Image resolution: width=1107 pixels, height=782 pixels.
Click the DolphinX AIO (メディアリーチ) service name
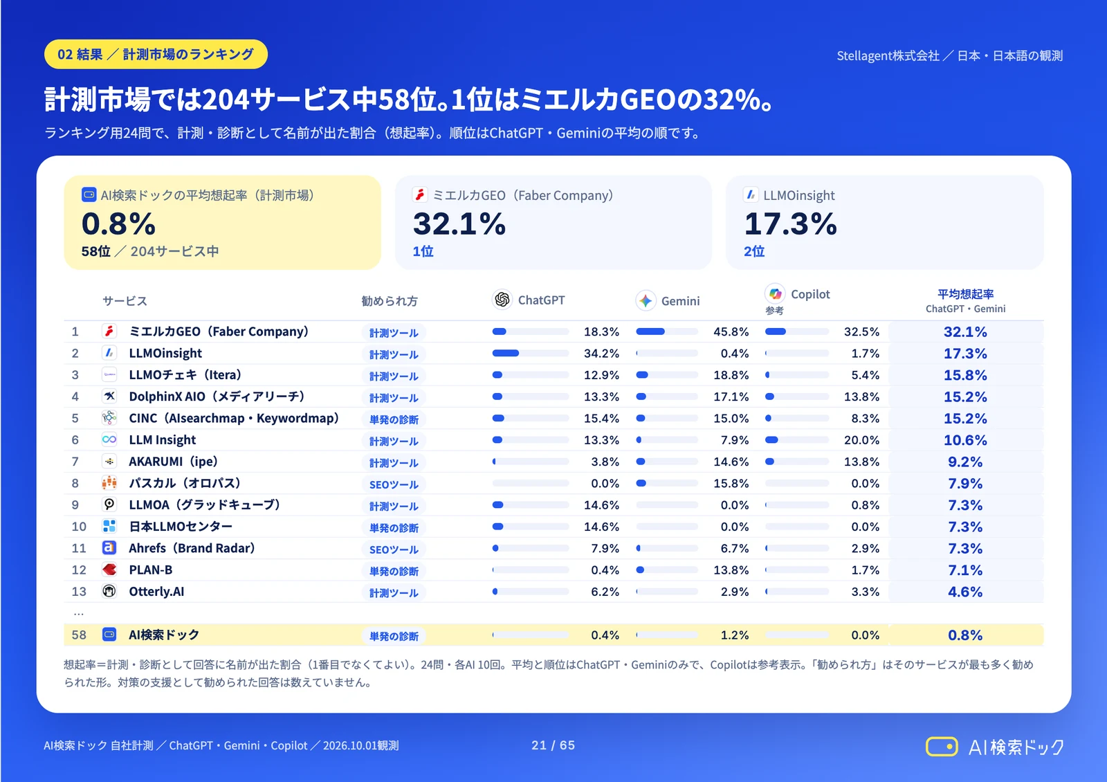tap(217, 397)
